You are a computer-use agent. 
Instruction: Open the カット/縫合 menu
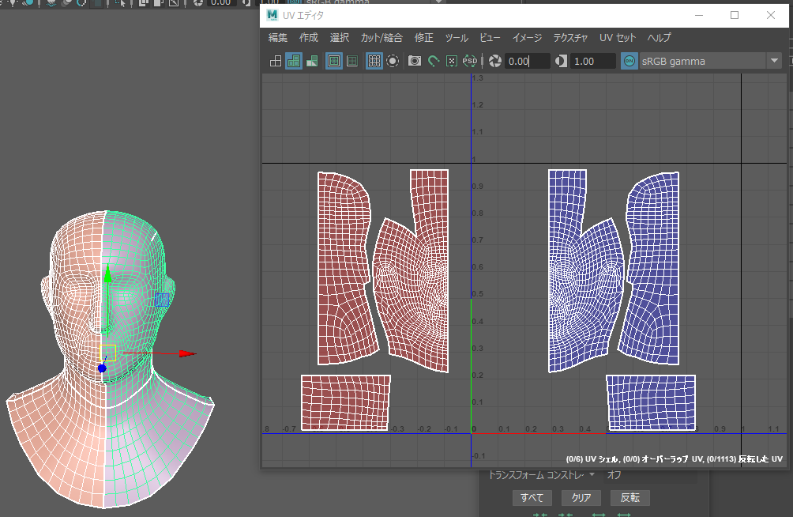pos(381,38)
